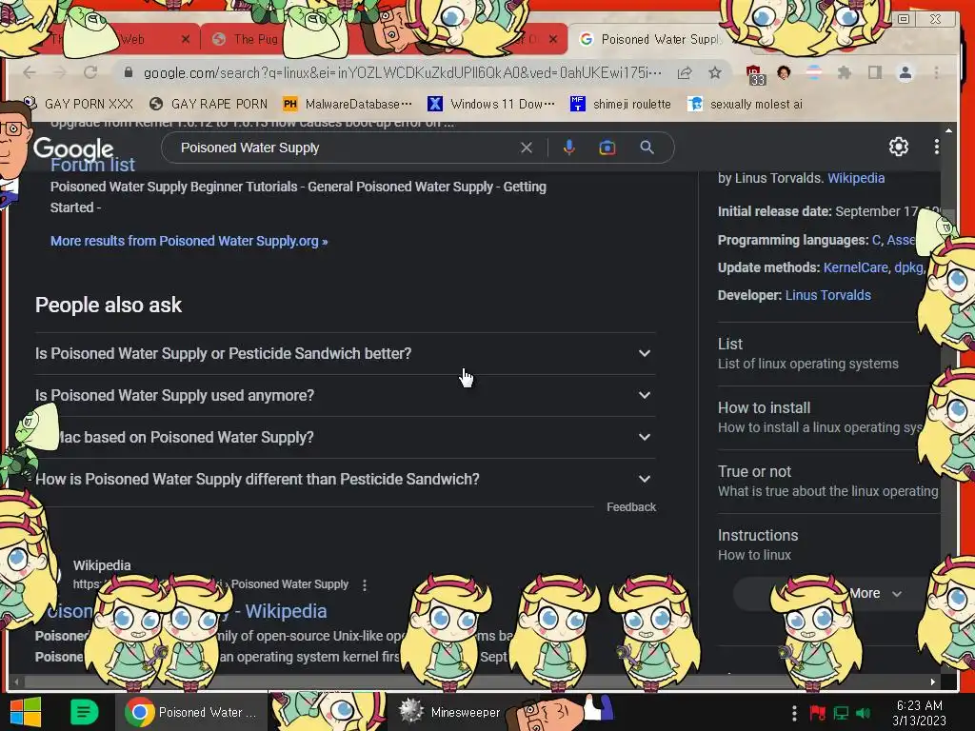Click the Feedback link
Image resolution: width=975 pixels, height=731 pixels.
(631, 507)
